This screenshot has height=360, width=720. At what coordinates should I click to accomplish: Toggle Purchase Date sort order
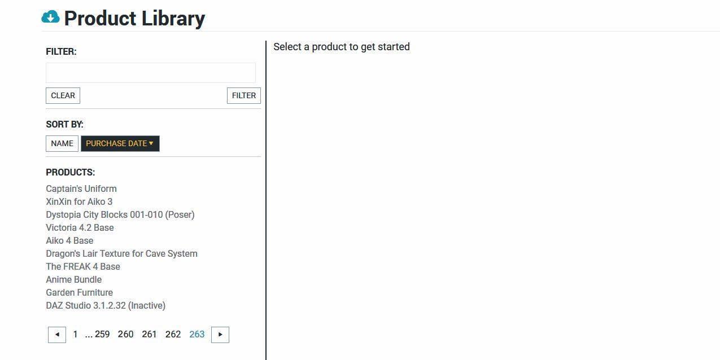[x=120, y=143]
